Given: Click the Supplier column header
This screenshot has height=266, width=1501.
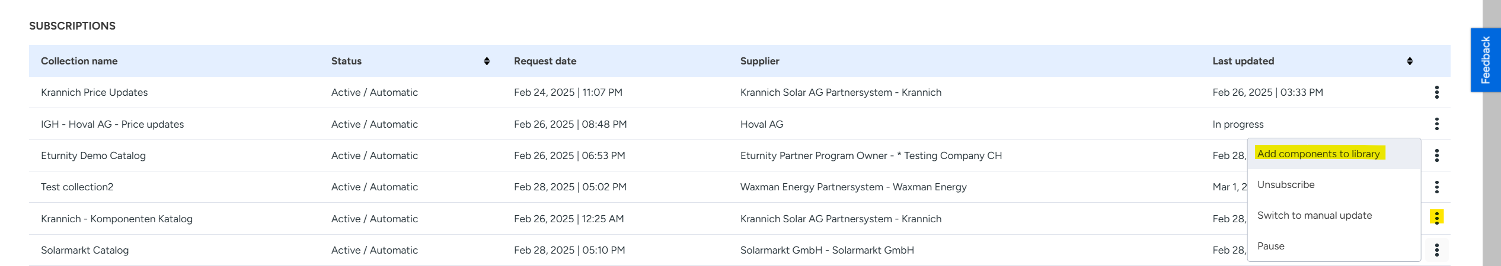Looking at the screenshot, I should [759, 61].
